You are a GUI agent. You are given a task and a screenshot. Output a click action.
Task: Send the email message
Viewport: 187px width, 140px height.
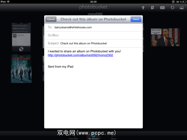point(136,19)
